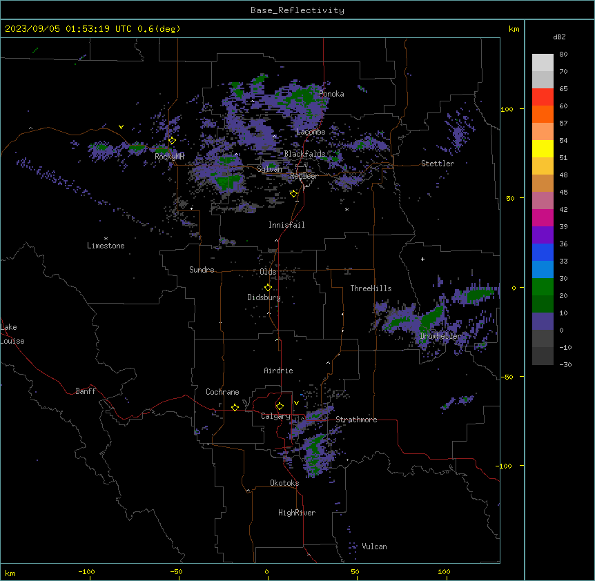Image resolution: width=595 pixels, height=581 pixels.
Task: Pick the white 70-80 dBZ legend swatch
Action: (543, 63)
